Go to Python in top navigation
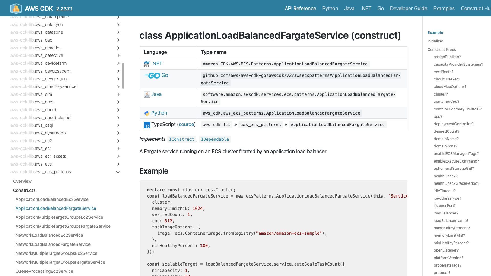The height and width of the screenshot is (276, 491). click(330, 8)
